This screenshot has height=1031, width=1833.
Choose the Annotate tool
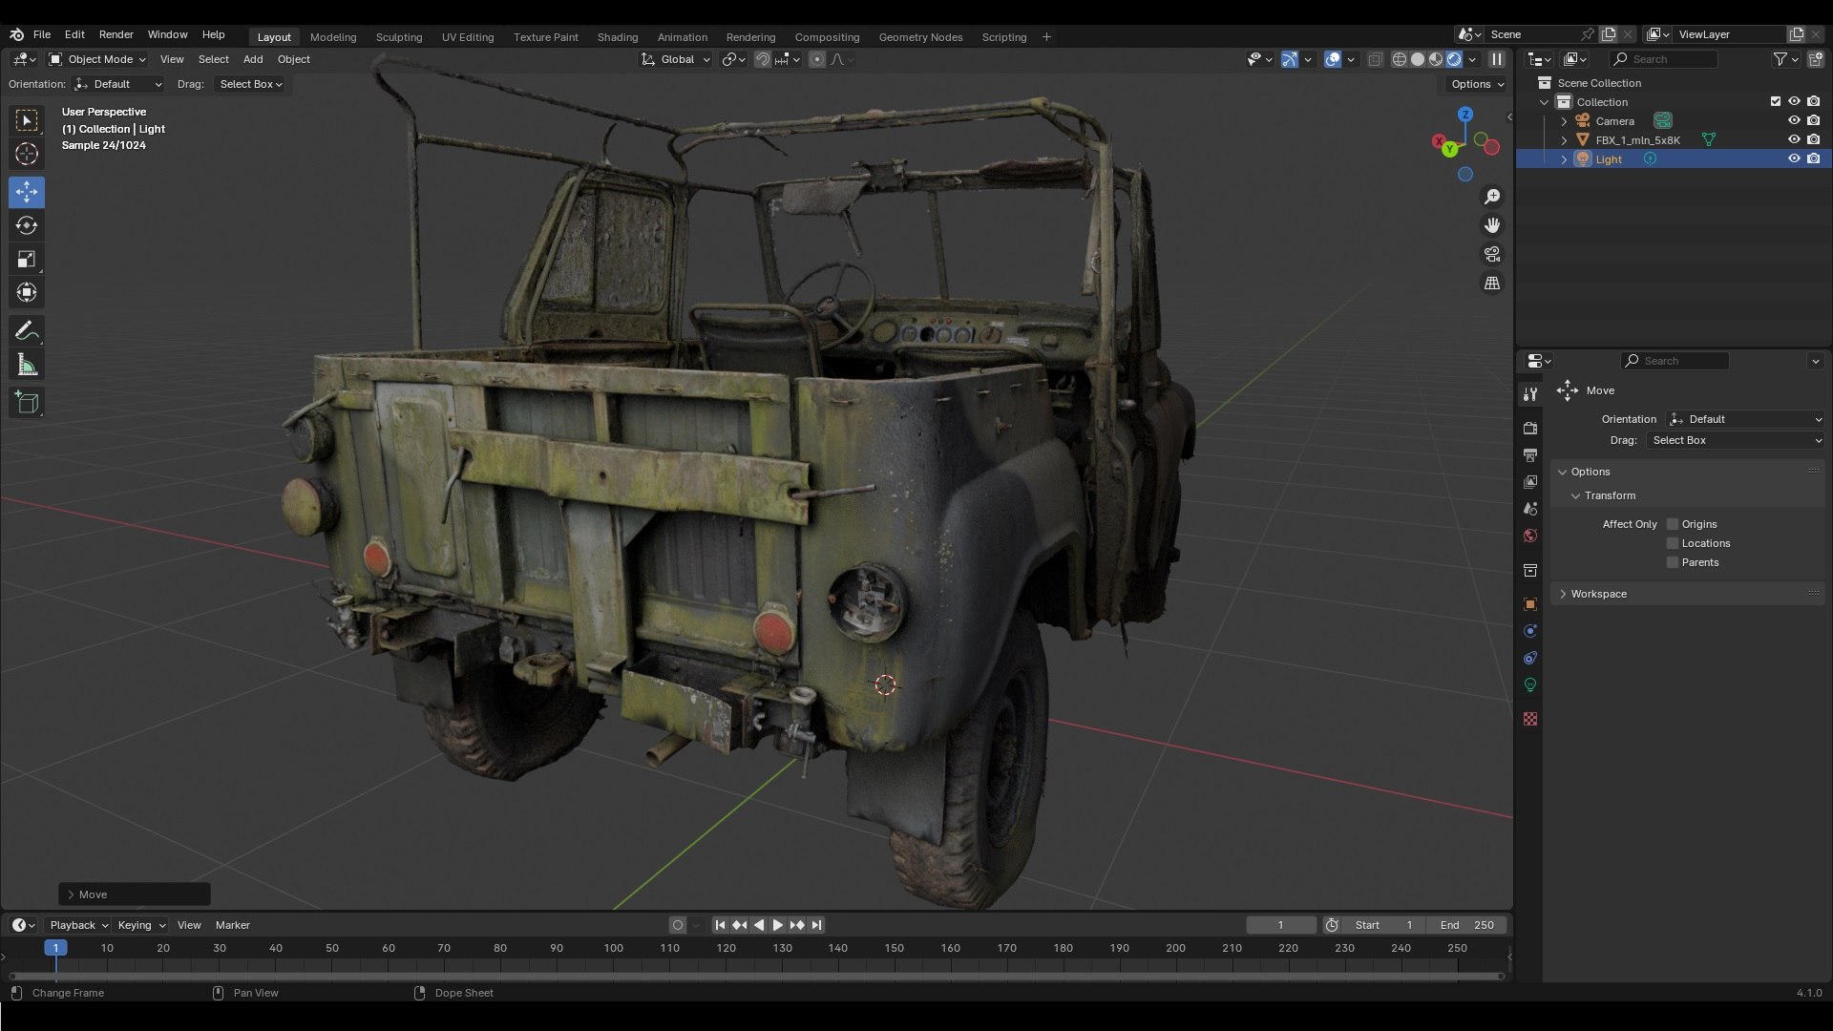[27, 331]
